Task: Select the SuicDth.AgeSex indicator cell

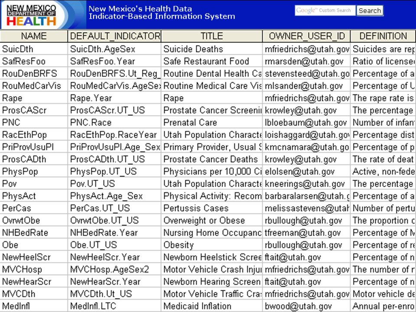Action: (x=114, y=49)
